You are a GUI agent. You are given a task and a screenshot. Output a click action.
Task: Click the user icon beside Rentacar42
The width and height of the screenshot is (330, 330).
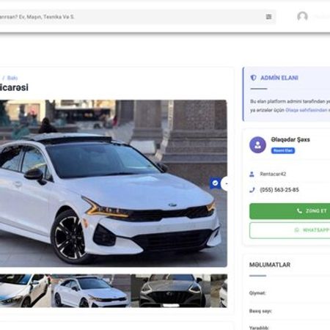coord(252,174)
